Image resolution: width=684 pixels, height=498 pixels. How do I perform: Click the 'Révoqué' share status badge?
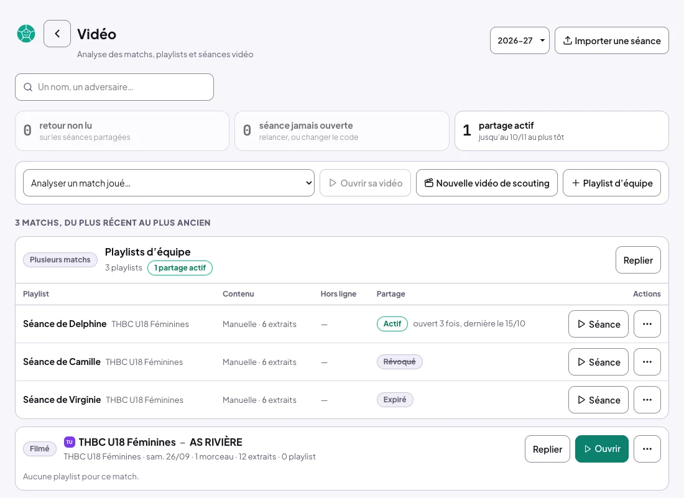coord(400,362)
